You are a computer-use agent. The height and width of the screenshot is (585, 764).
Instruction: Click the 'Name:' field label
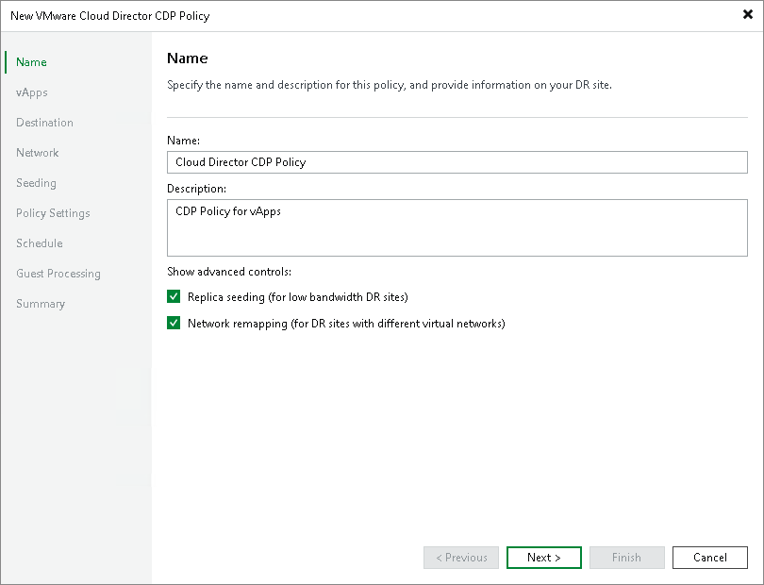(183, 141)
